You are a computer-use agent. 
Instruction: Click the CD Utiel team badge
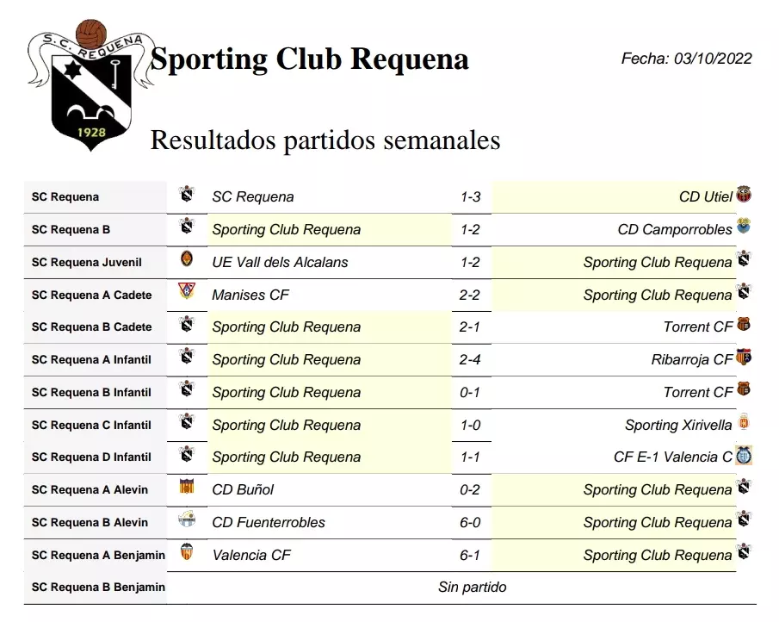744,195
